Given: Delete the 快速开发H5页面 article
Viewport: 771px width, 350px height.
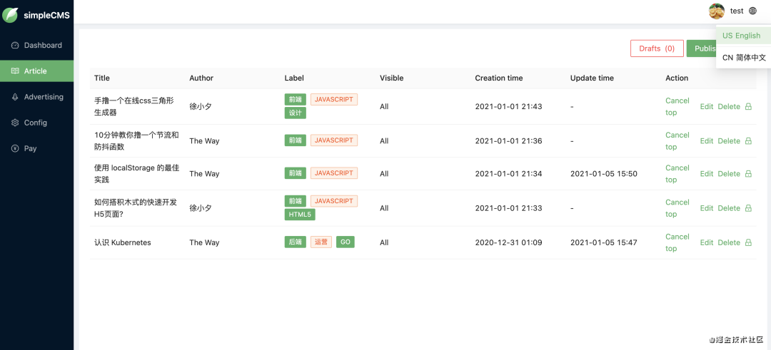Looking at the screenshot, I should [729, 208].
